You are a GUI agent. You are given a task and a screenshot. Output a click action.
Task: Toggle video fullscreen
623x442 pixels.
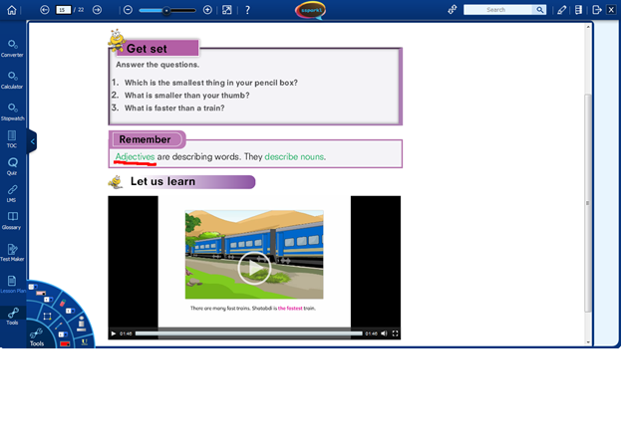395,333
